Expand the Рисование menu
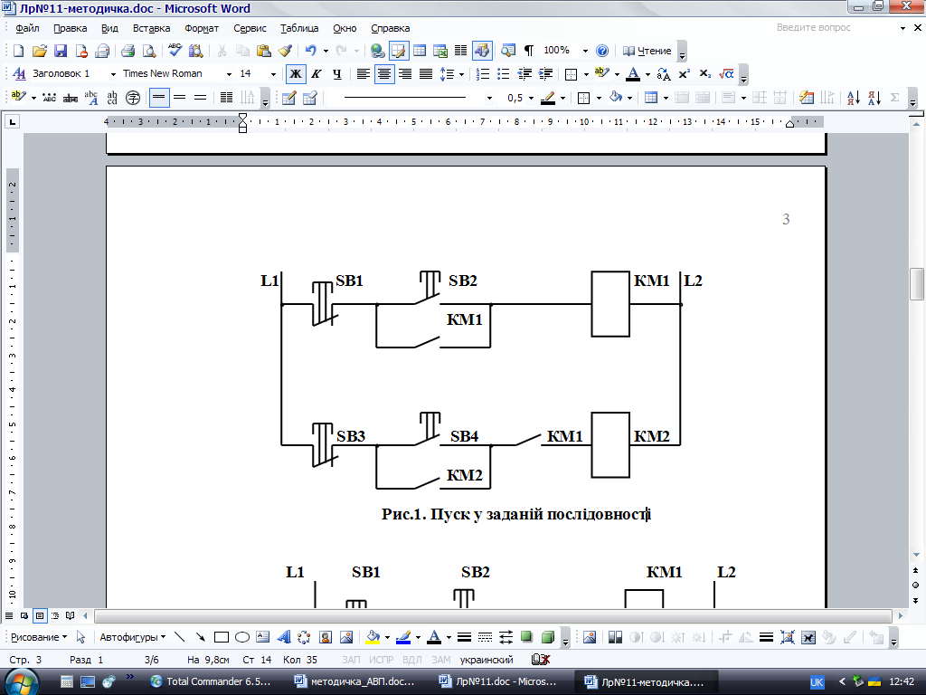Viewport: 926px width, 695px height. tap(39, 637)
